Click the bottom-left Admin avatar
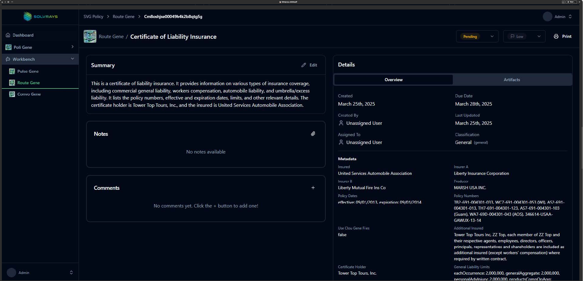This screenshot has width=583, height=281. click(x=11, y=272)
